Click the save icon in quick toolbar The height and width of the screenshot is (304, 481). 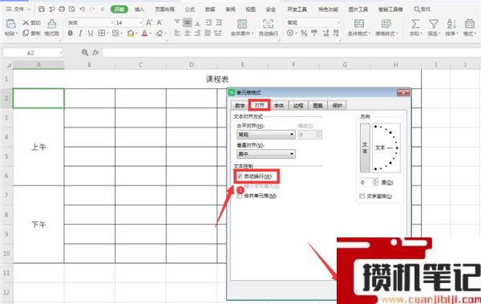42,9
